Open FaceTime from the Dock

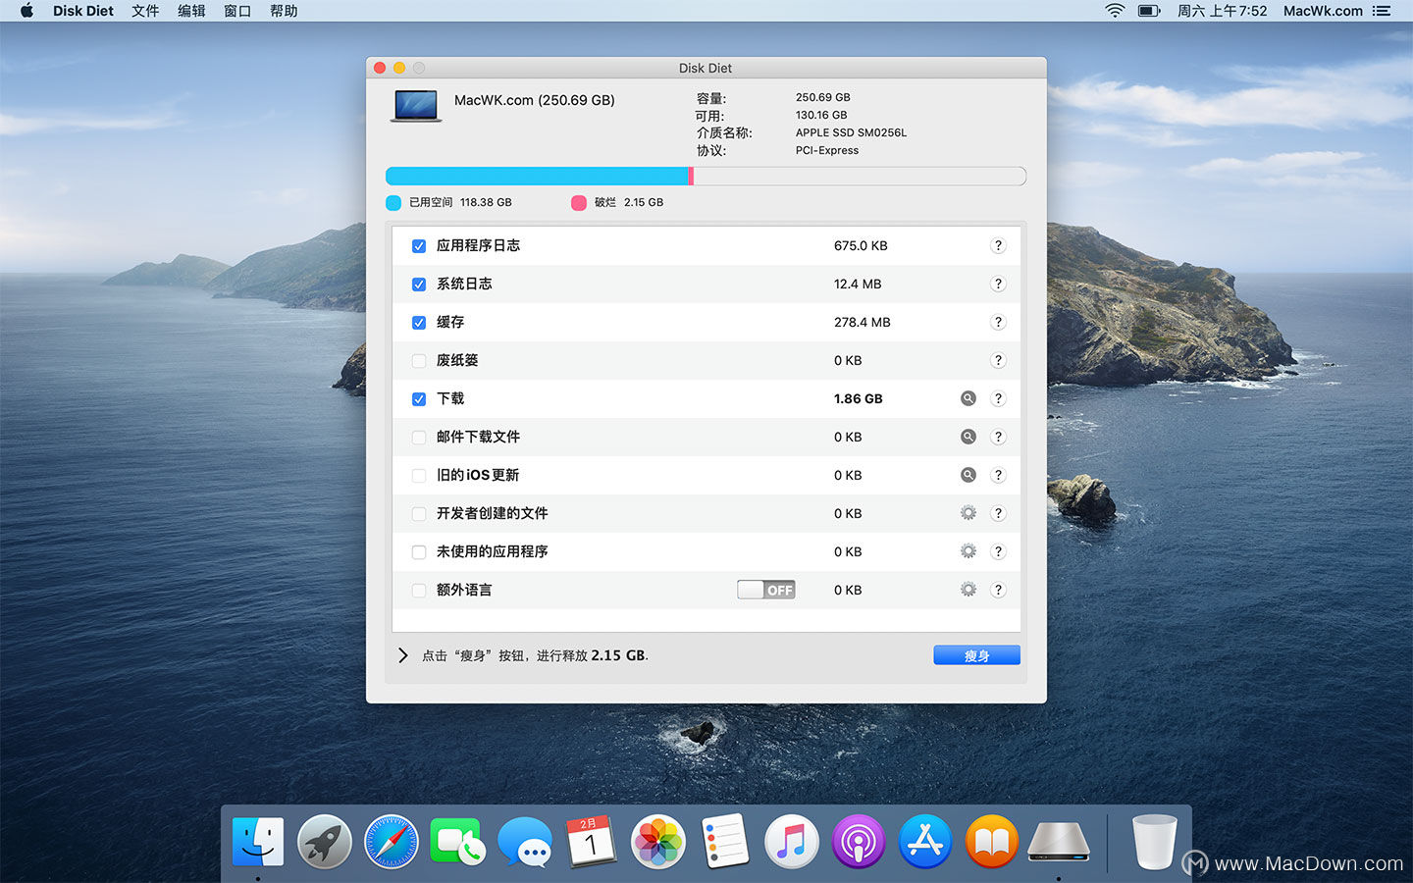457,842
